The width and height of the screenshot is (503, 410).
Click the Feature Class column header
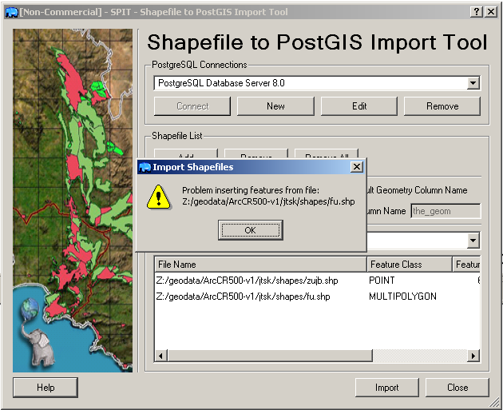click(x=409, y=265)
